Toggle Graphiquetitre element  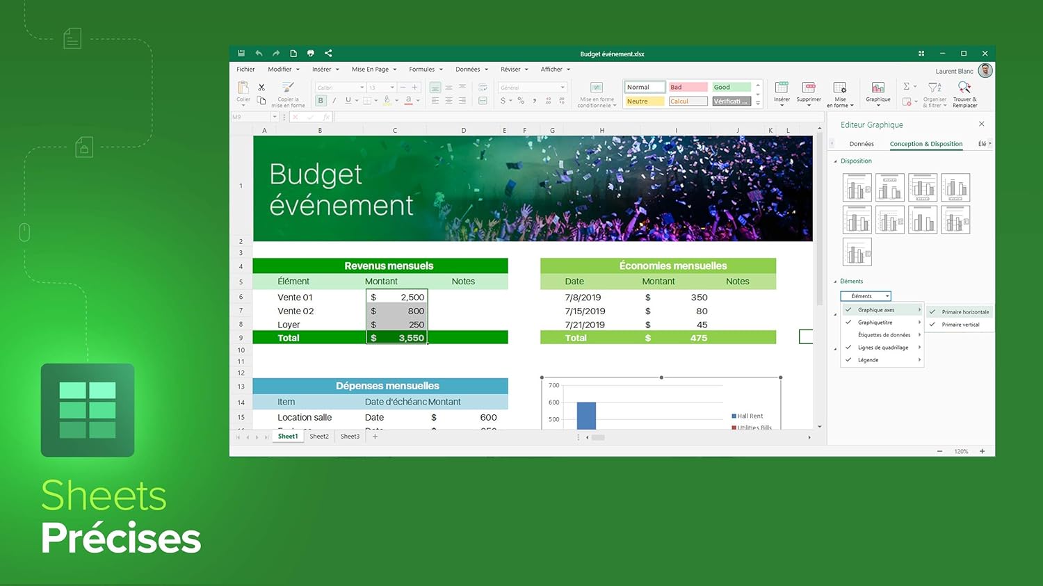click(882, 323)
